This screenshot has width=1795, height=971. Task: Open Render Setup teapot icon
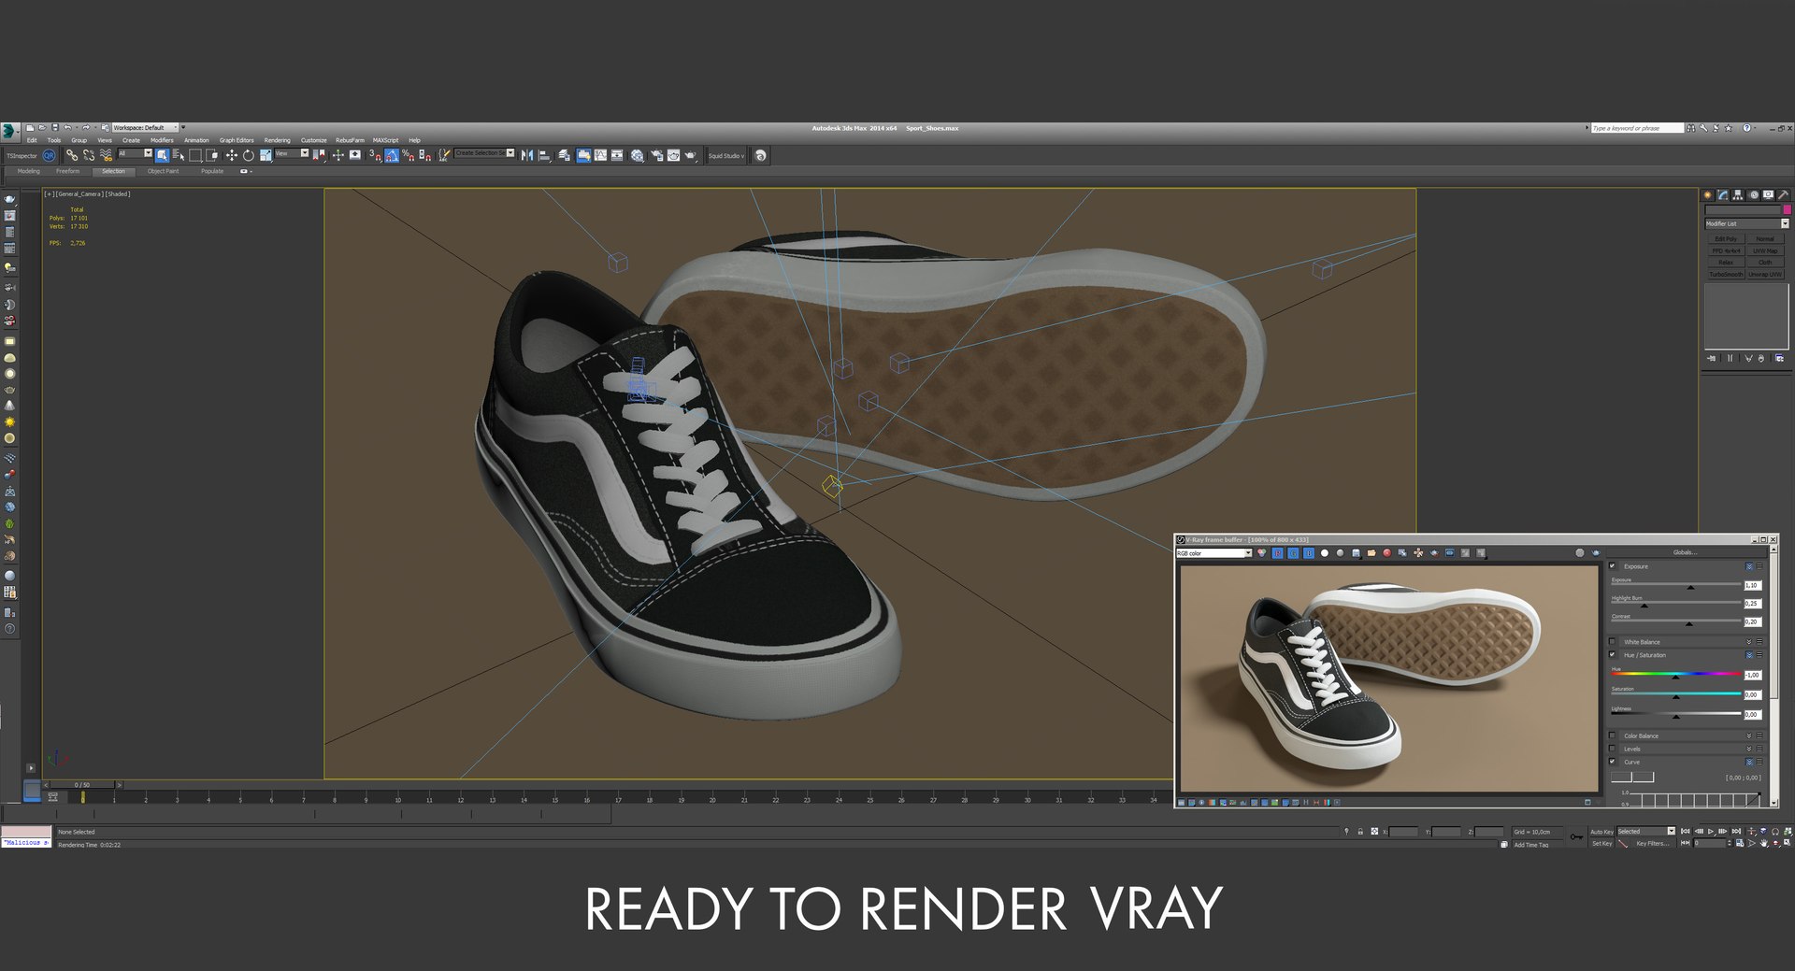tap(656, 156)
